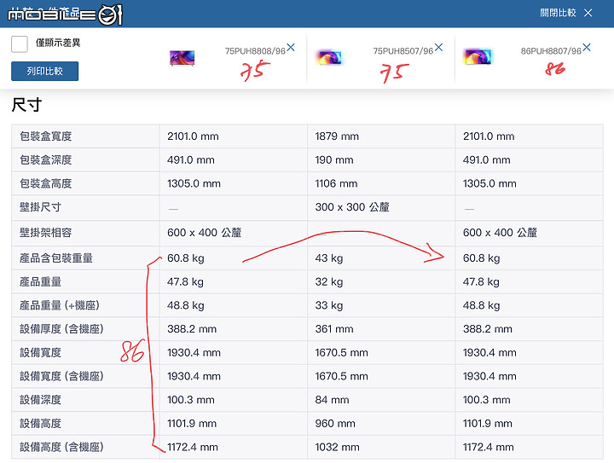
Task: Click the 設備寬度 row label
Action: click(x=40, y=353)
